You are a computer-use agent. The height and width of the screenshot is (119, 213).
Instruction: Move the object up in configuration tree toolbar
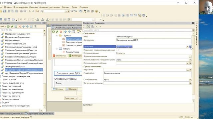24,26
